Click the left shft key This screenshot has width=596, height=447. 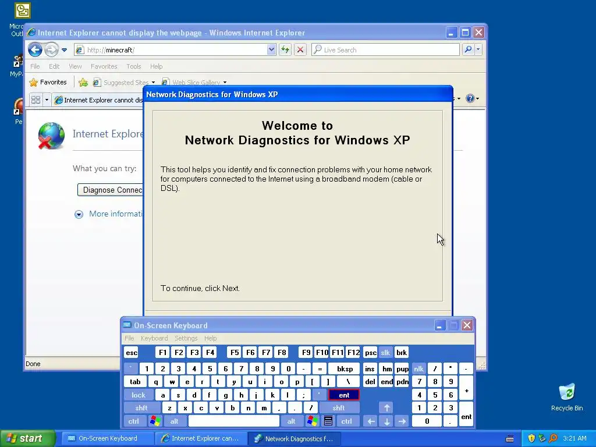click(141, 408)
